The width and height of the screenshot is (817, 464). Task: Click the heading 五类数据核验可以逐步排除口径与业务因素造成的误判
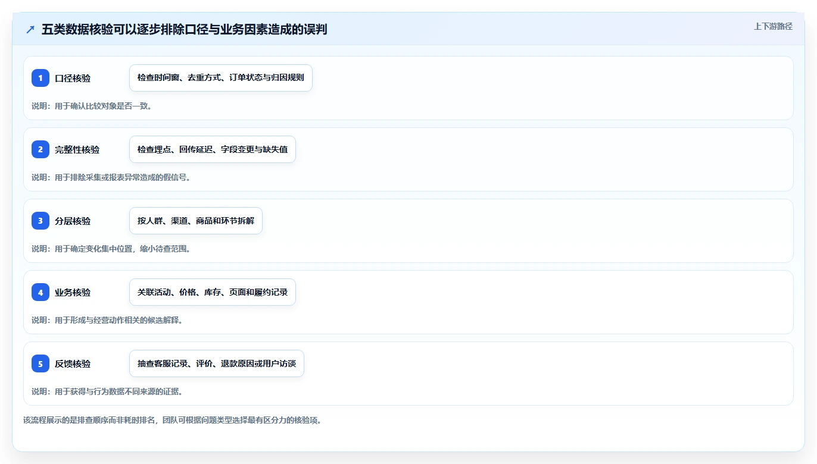[184, 30]
